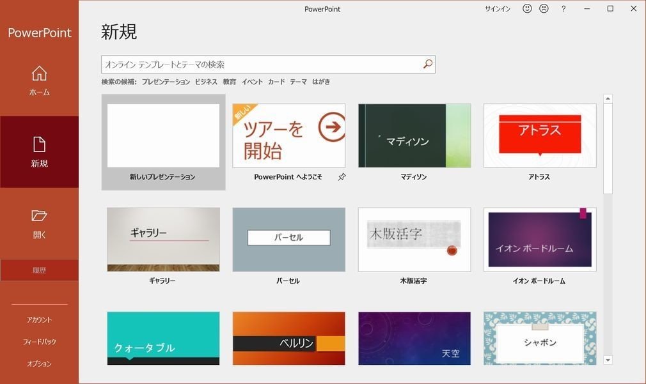Select the パーセル theme thumbnail
This screenshot has width=646, height=384.
[x=289, y=240]
